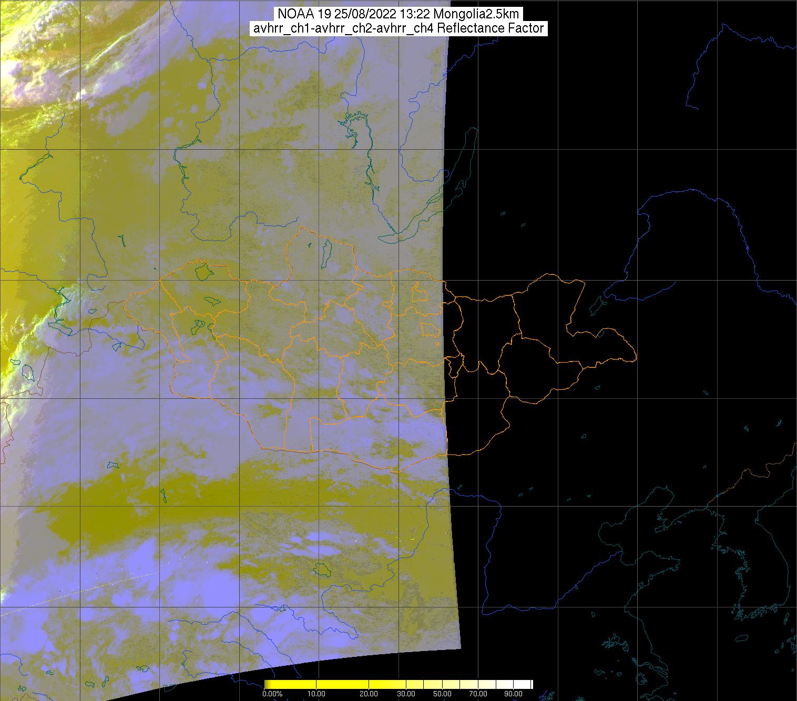Click the avhrr channel Reflectance Factor caption
Screen dimensions: 797x701
tap(398, 28)
